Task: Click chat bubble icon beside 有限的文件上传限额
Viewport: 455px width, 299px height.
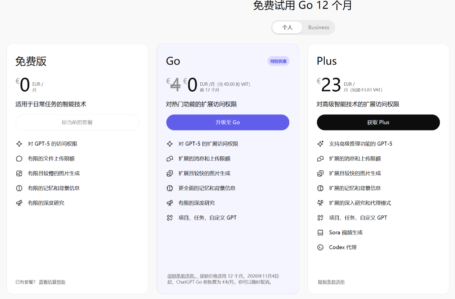Action: click(x=19, y=159)
